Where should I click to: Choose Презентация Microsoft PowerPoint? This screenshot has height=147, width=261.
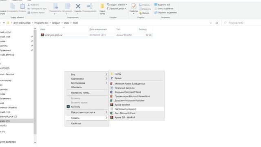pyautogui.click(x=137, y=96)
